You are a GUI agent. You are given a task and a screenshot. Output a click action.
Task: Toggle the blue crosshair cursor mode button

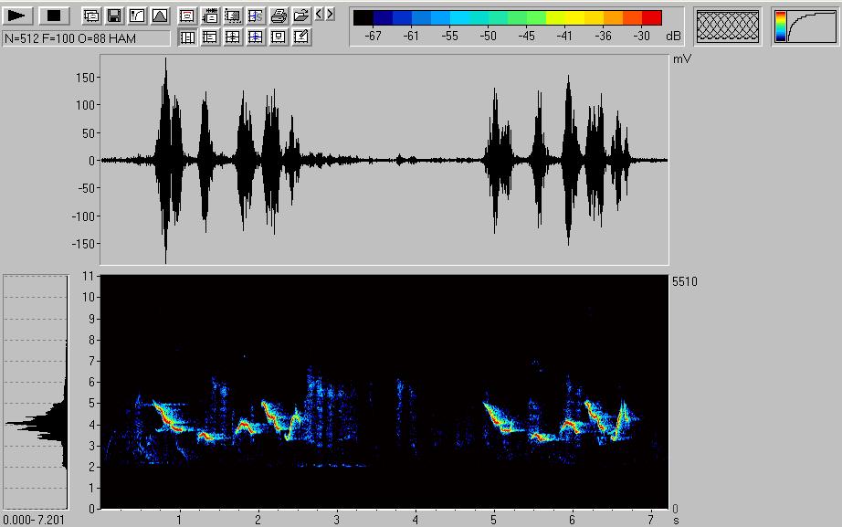point(256,37)
